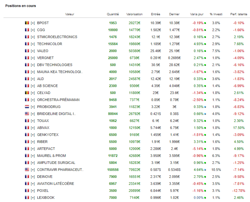Open the STMICROELECTRONICS stock link
Screen dimensions: 250x202
pos(57,37)
